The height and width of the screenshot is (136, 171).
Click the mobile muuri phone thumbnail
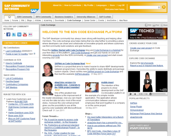coord(92,87)
